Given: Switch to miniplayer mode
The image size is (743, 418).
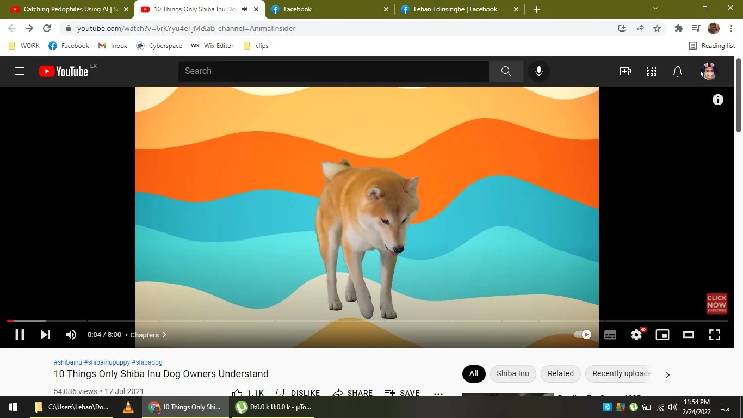Looking at the screenshot, I should pos(662,335).
